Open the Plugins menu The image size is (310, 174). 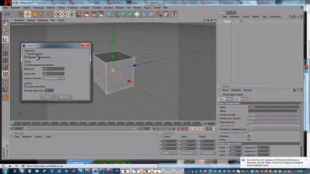pyautogui.click(x=147, y=8)
